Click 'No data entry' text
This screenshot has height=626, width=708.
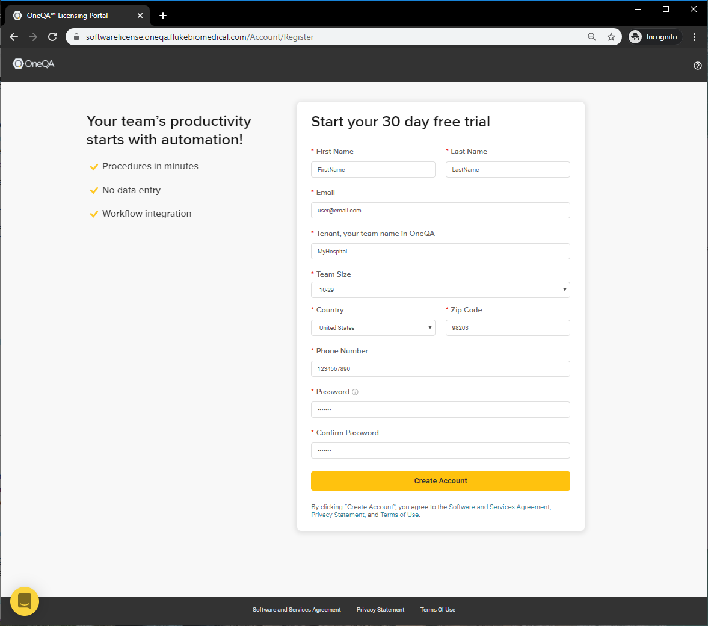[131, 190]
